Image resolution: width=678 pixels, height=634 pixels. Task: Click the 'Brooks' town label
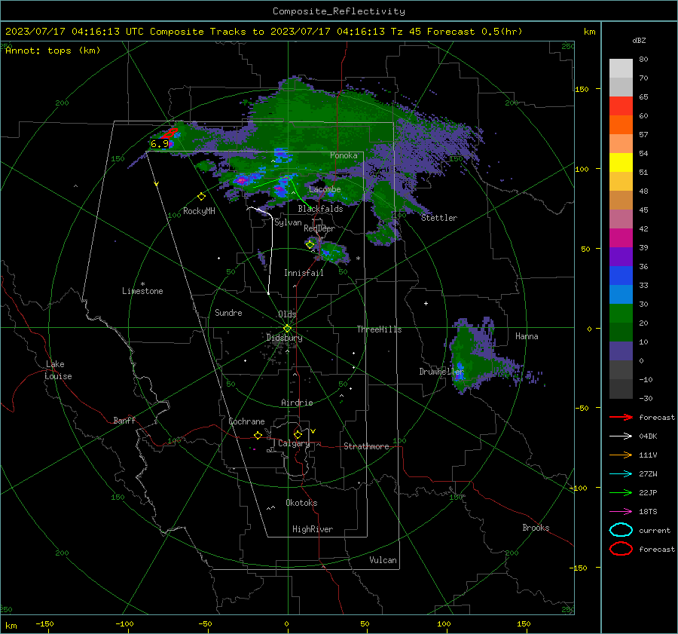pos(536,528)
